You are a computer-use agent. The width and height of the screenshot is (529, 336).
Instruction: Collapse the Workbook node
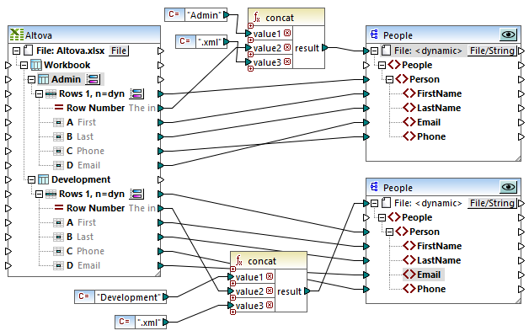click(x=24, y=65)
